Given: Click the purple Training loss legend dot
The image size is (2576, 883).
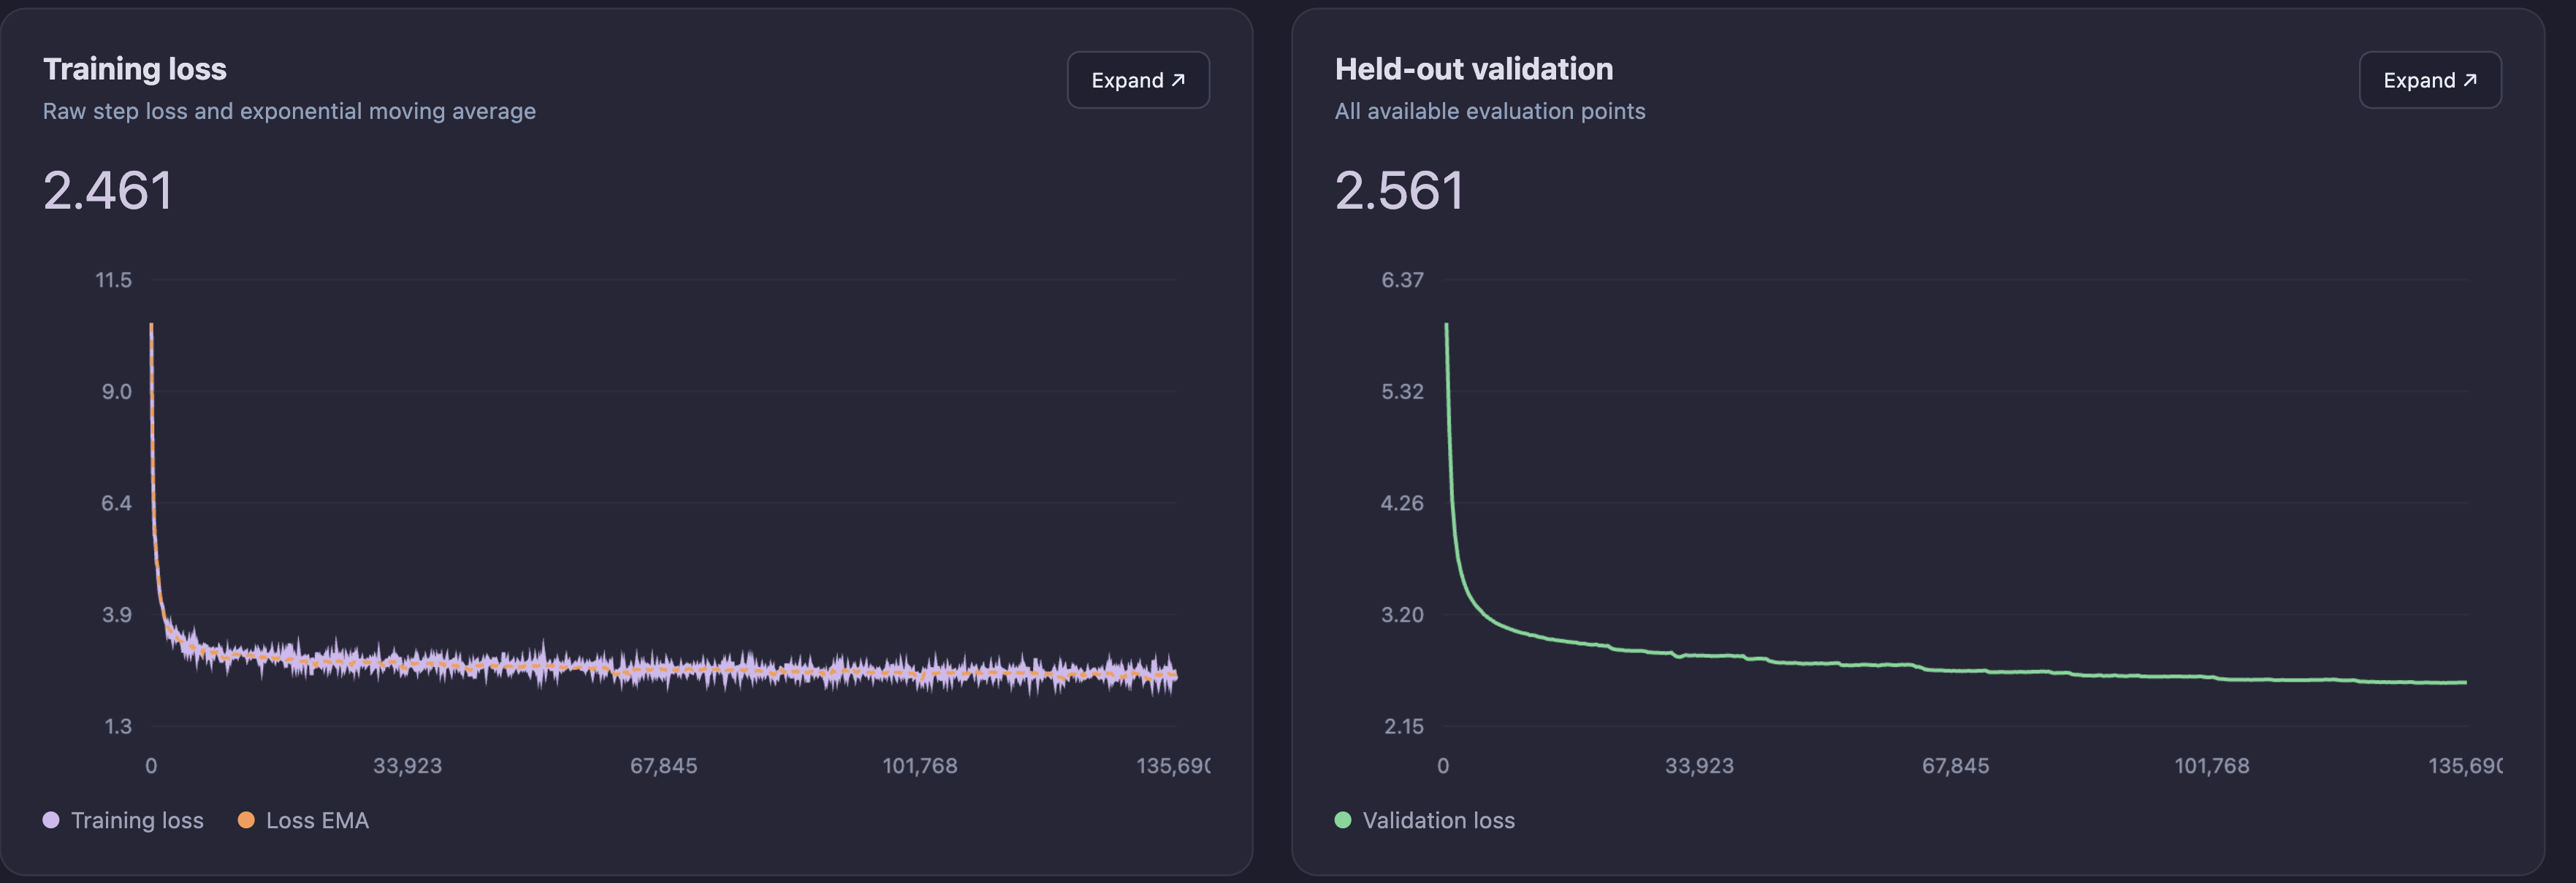Looking at the screenshot, I should [51, 820].
